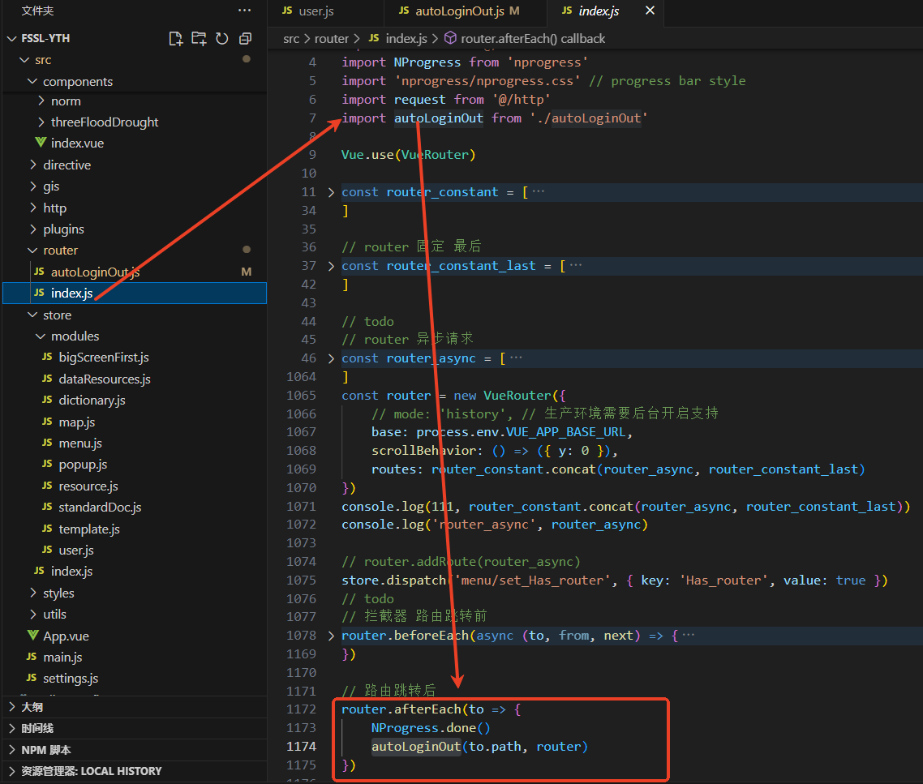
Task: Close the index.js editor tab
Action: pos(650,11)
